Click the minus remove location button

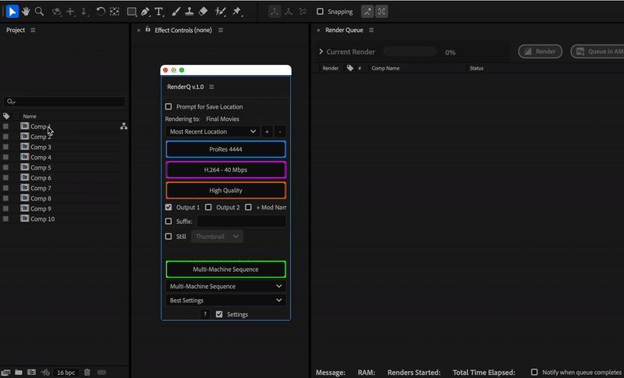click(280, 131)
